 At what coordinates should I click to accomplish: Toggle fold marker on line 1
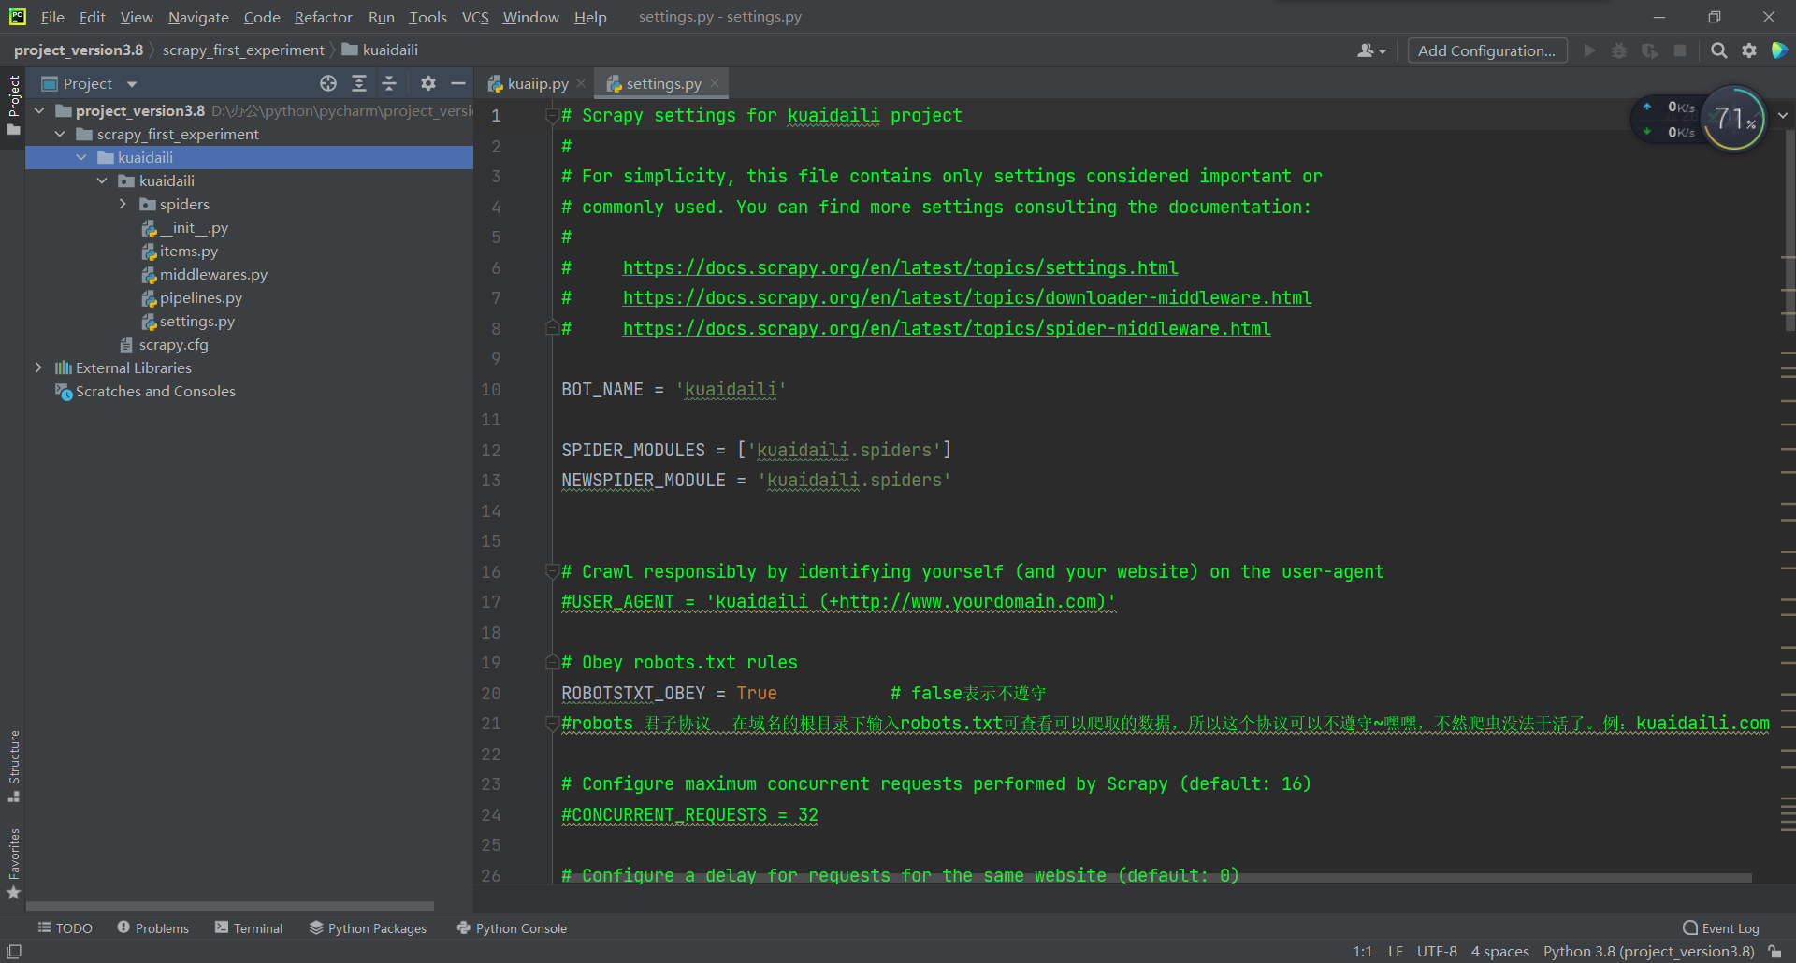[552, 116]
